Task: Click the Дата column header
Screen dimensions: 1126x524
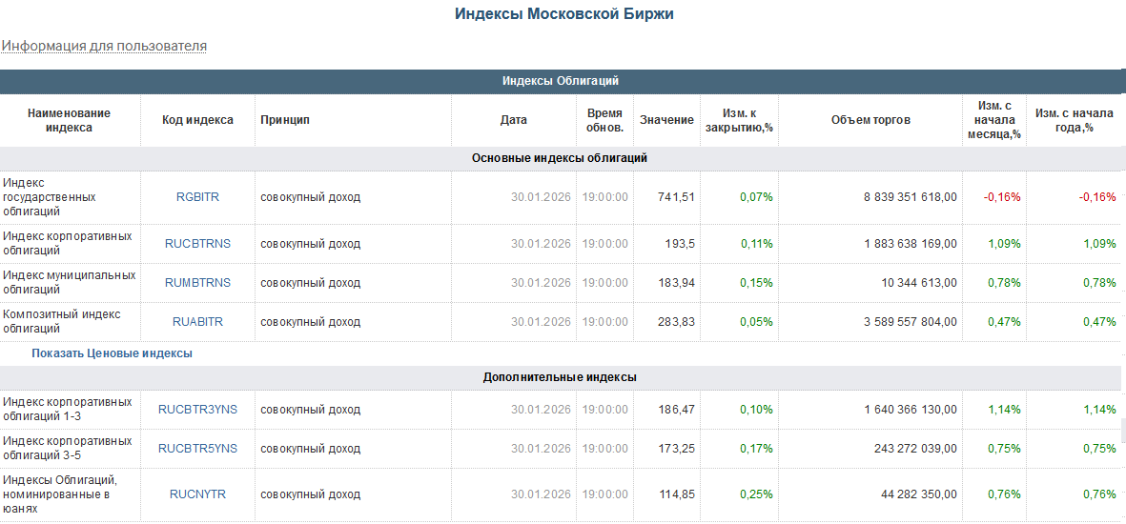Action: click(x=514, y=120)
